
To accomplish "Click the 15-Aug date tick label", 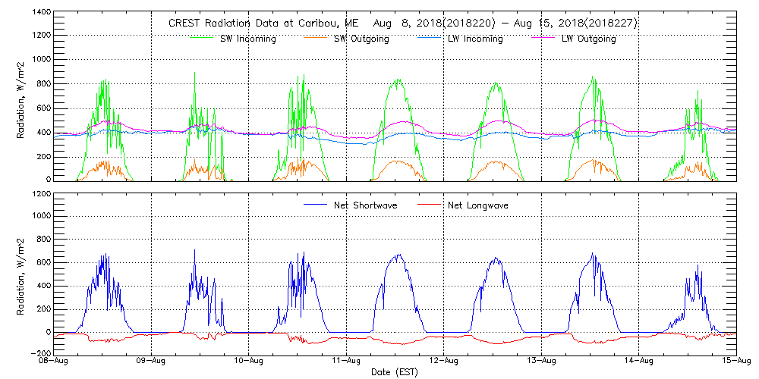I will 736,361.
